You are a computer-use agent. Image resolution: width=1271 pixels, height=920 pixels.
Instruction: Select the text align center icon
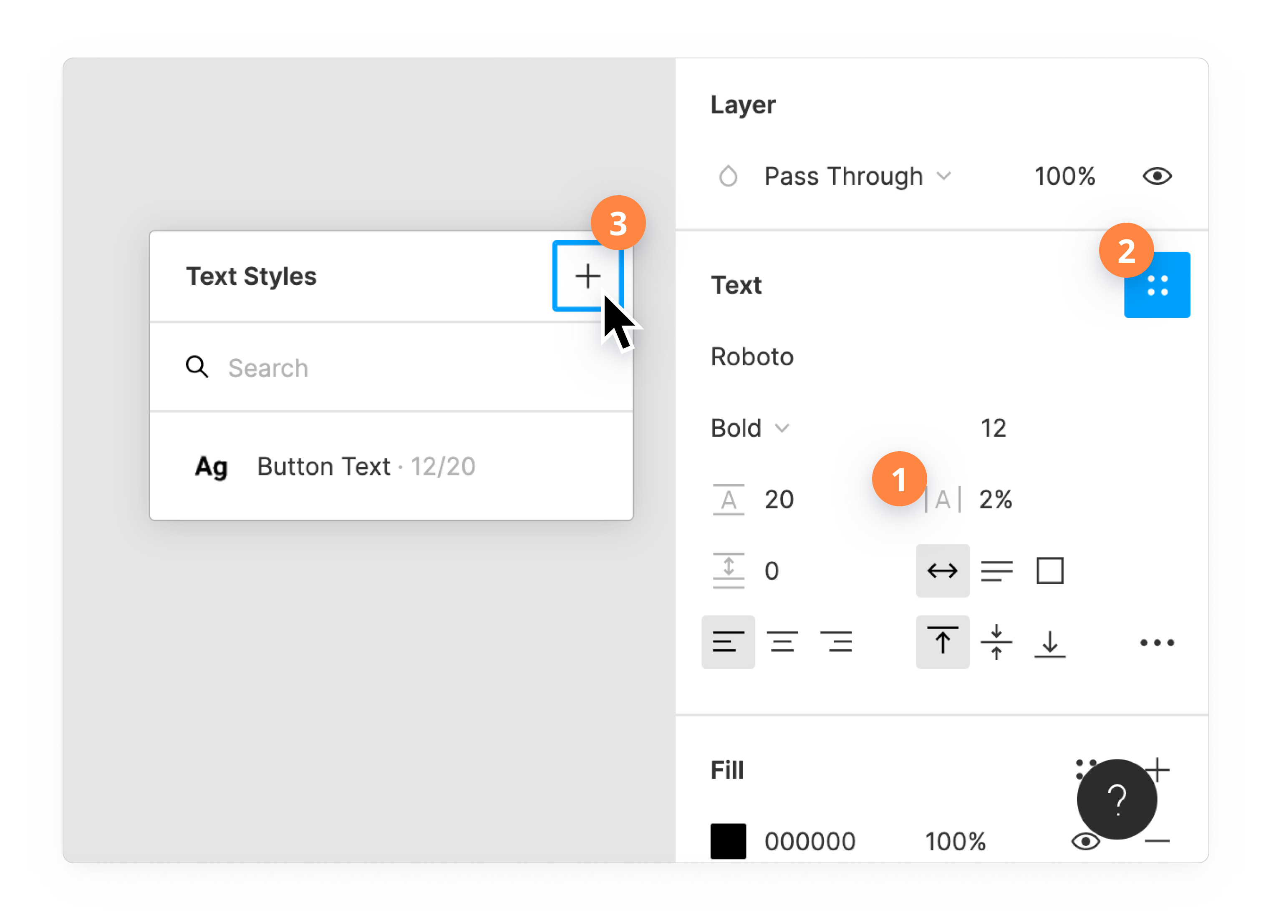783,642
